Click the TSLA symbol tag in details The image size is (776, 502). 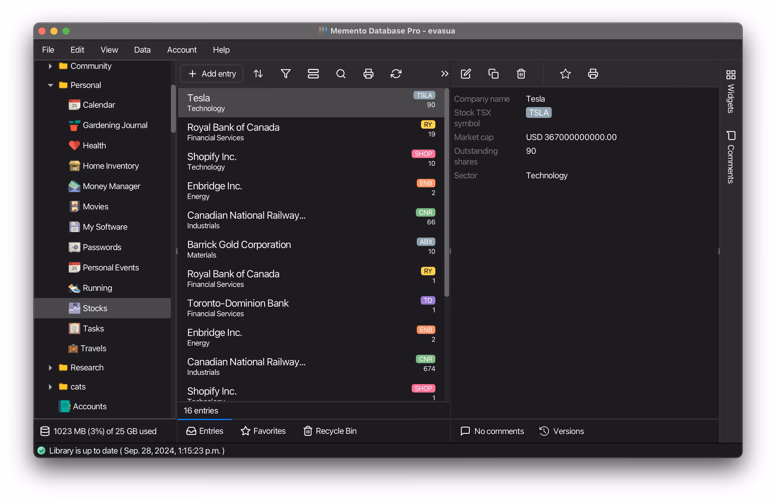539,113
